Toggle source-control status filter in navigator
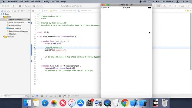The height and width of the screenshot is (108, 192). (28, 96)
